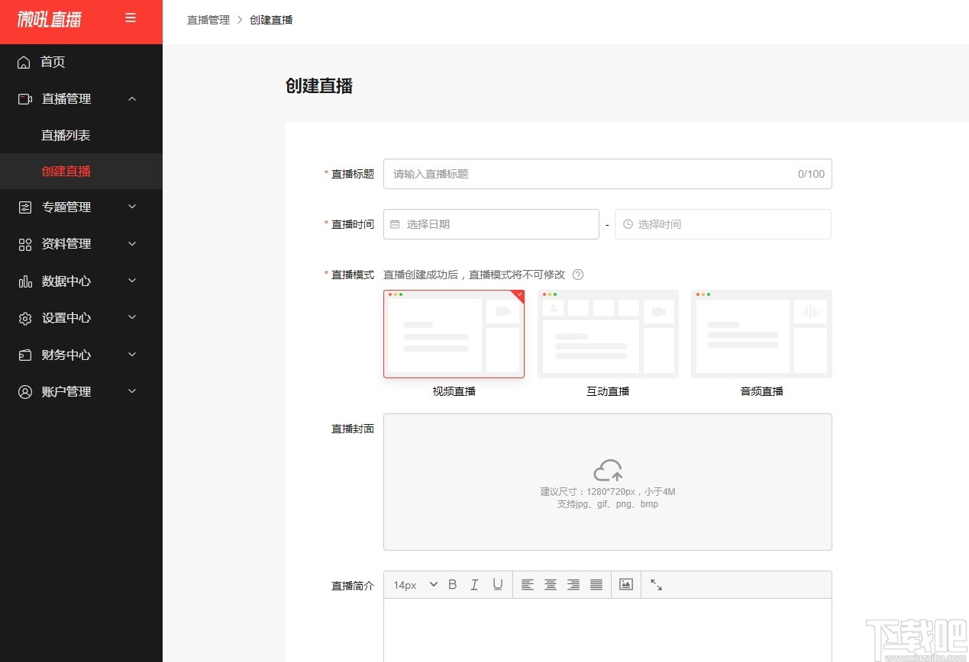Click the cloud upload icon
The image size is (969, 662).
pyautogui.click(x=608, y=470)
